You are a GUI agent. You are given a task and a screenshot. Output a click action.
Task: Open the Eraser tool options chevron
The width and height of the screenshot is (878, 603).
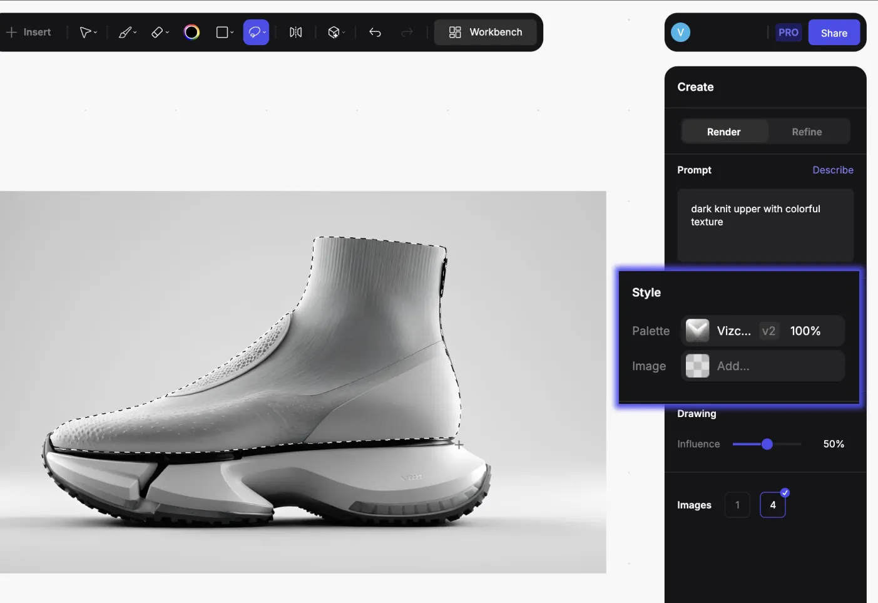point(166,32)
